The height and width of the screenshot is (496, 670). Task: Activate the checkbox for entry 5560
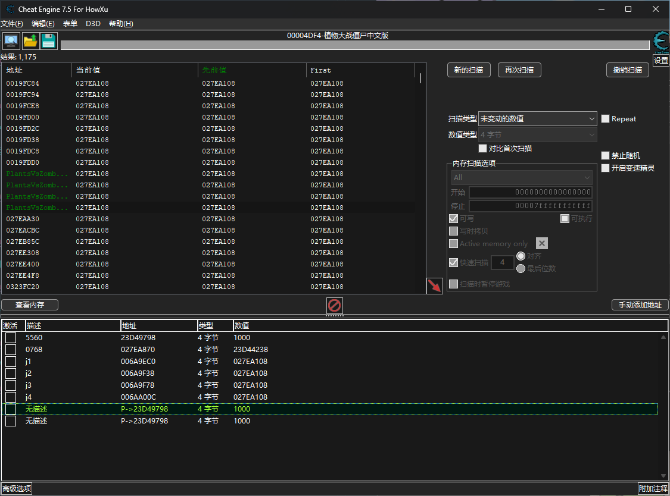pyautogui.click(x=11, y=338)
